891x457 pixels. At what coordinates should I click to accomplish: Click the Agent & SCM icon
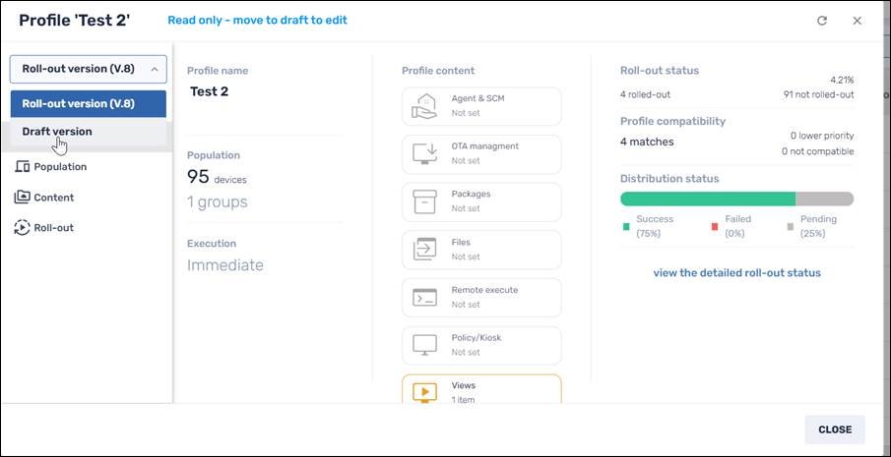click(424, 106)
